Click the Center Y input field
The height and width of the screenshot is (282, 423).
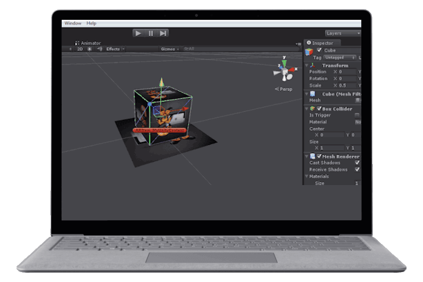click(x=356, y=134)
